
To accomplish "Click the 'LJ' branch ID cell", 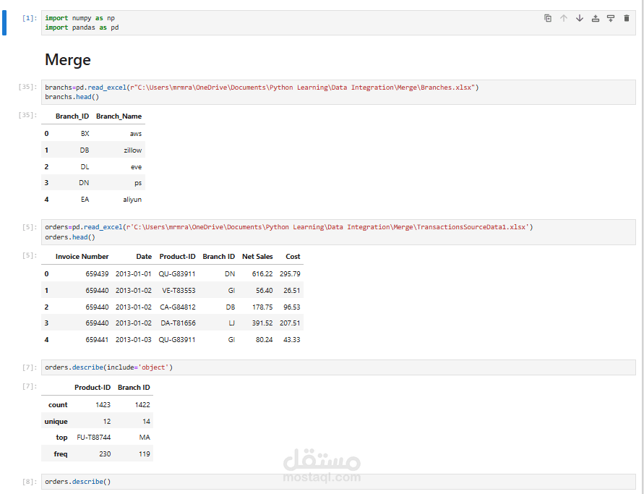I will pos(231,323).
